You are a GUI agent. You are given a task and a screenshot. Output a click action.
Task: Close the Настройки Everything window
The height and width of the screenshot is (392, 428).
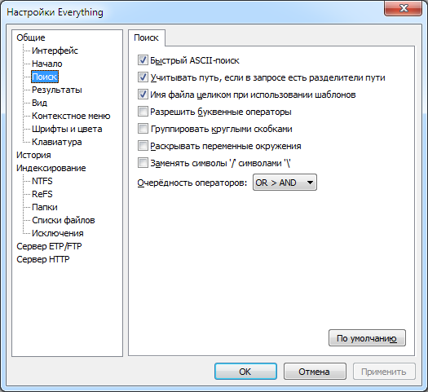pos(404,8)
